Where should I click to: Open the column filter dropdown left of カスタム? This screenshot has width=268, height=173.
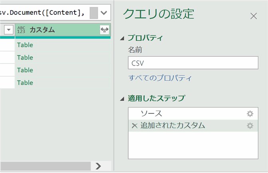tap(8, 30)
